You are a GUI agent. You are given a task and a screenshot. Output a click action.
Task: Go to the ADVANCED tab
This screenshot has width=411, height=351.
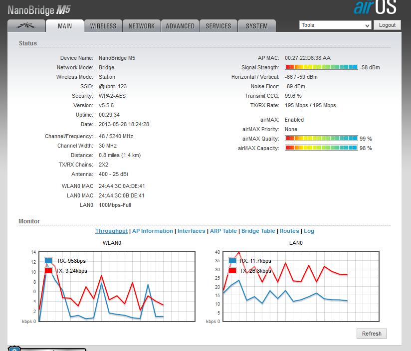(x=180, y=25)
